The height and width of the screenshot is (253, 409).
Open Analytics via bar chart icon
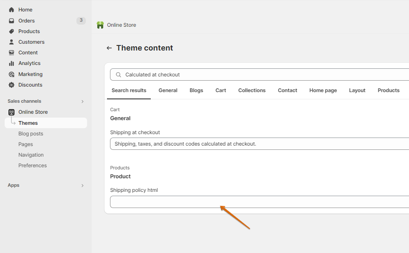(x=11, y=63)
